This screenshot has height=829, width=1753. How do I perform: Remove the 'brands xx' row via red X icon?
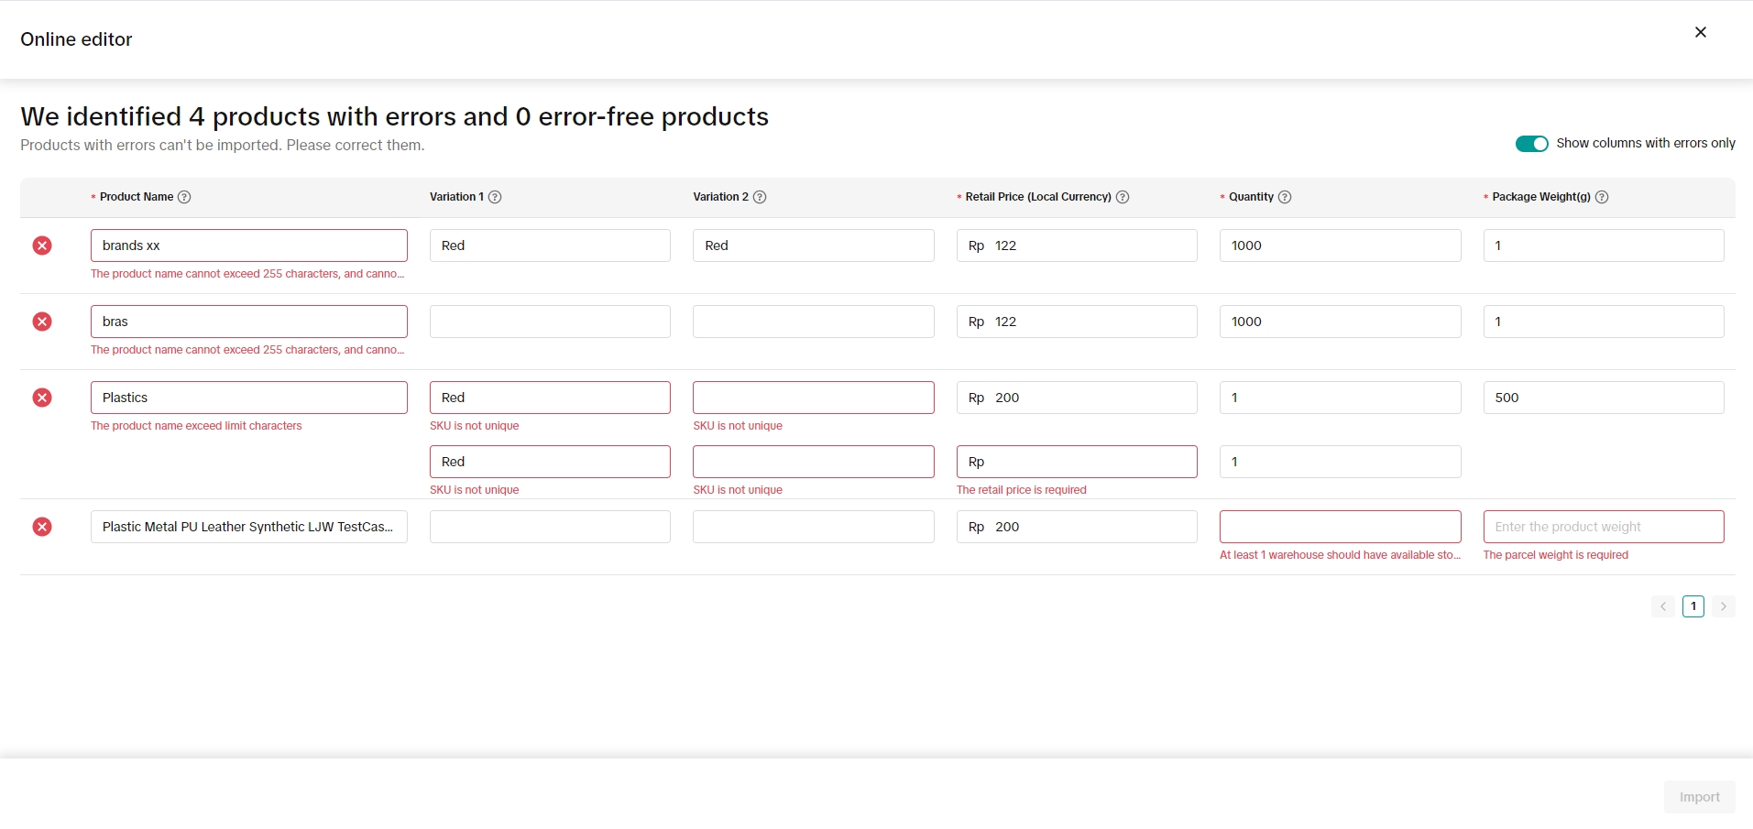pos(42,245)
